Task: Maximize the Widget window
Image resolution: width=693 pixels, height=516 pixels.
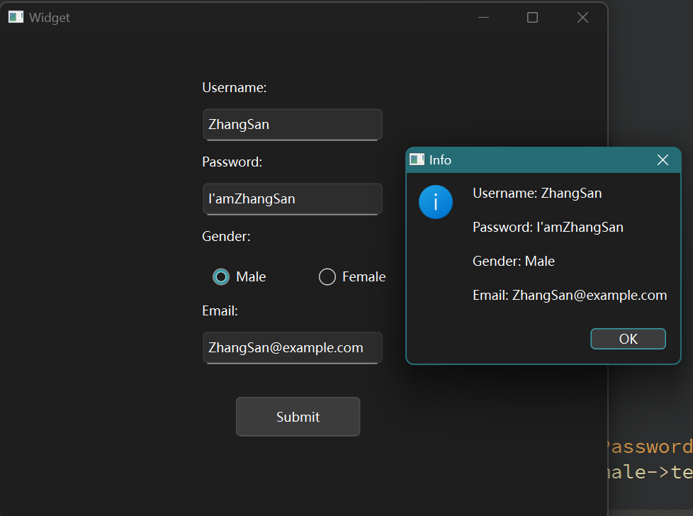Action: pyautogui.click(x=533, y=18)
